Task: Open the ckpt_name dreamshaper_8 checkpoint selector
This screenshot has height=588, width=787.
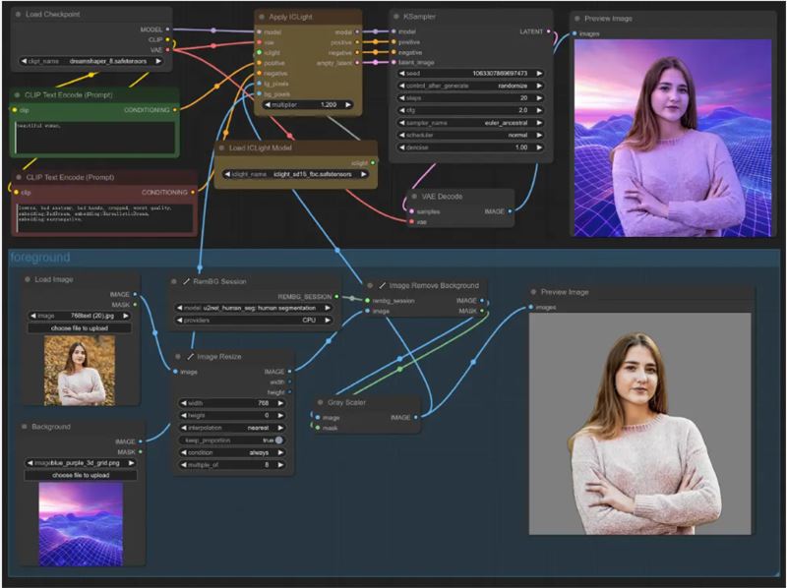Action: click(91, 61)
